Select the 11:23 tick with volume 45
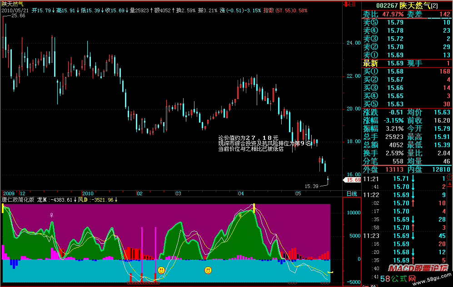Viewport: 453px width, 287px height. (404, 236)
